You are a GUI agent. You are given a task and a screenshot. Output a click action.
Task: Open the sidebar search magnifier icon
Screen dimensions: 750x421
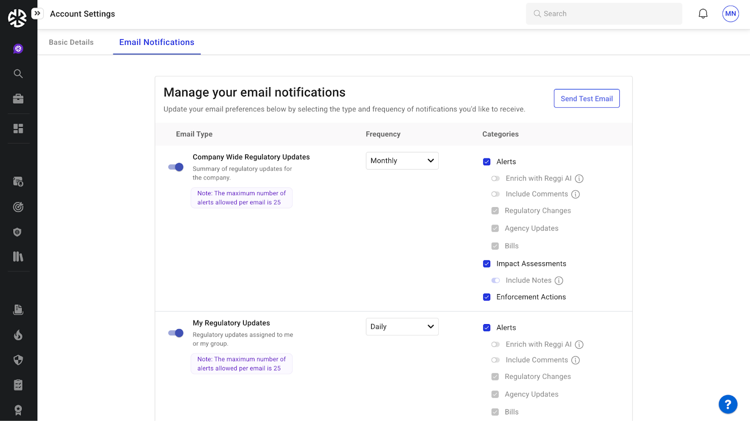(x=18, y=74)
